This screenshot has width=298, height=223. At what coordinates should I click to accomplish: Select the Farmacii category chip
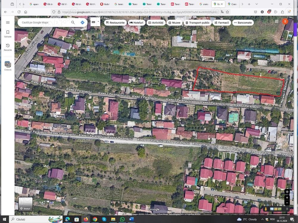click(221, 23)
